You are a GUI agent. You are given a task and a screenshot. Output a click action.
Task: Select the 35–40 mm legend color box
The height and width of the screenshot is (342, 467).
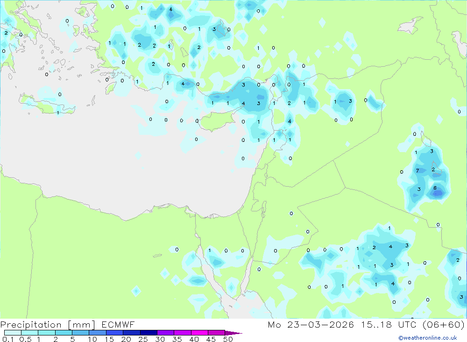pyautogui.click(x=183, y=333)
